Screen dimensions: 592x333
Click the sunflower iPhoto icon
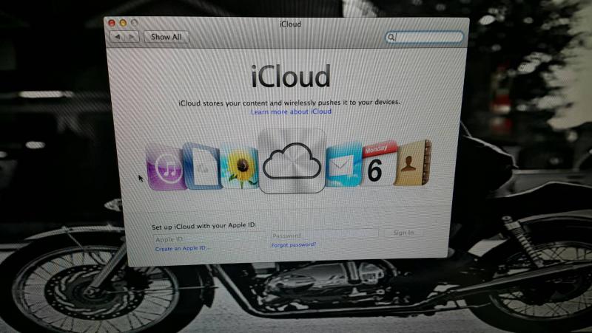238,167
